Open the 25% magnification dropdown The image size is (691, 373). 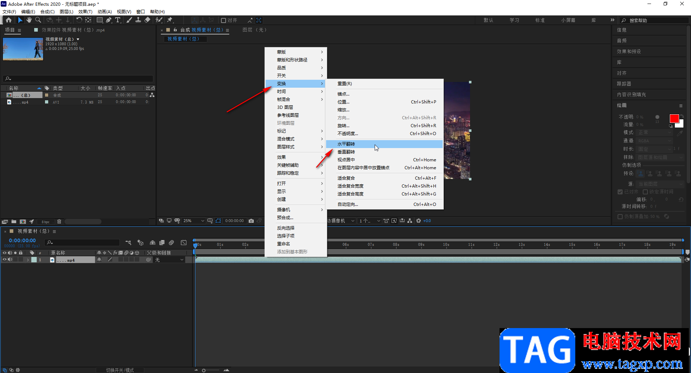click(194, 221)
